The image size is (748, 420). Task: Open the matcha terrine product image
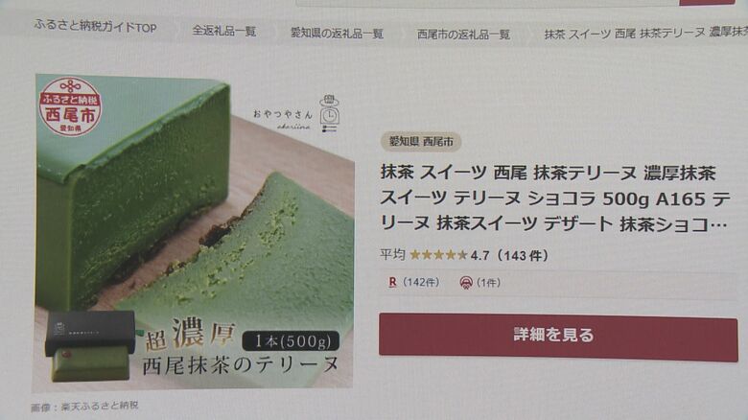click(x=194, y=231)
